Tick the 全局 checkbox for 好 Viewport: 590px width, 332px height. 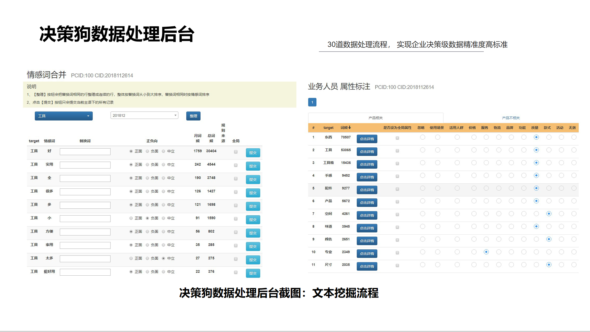pyautogui.click(x=236, y=152)
